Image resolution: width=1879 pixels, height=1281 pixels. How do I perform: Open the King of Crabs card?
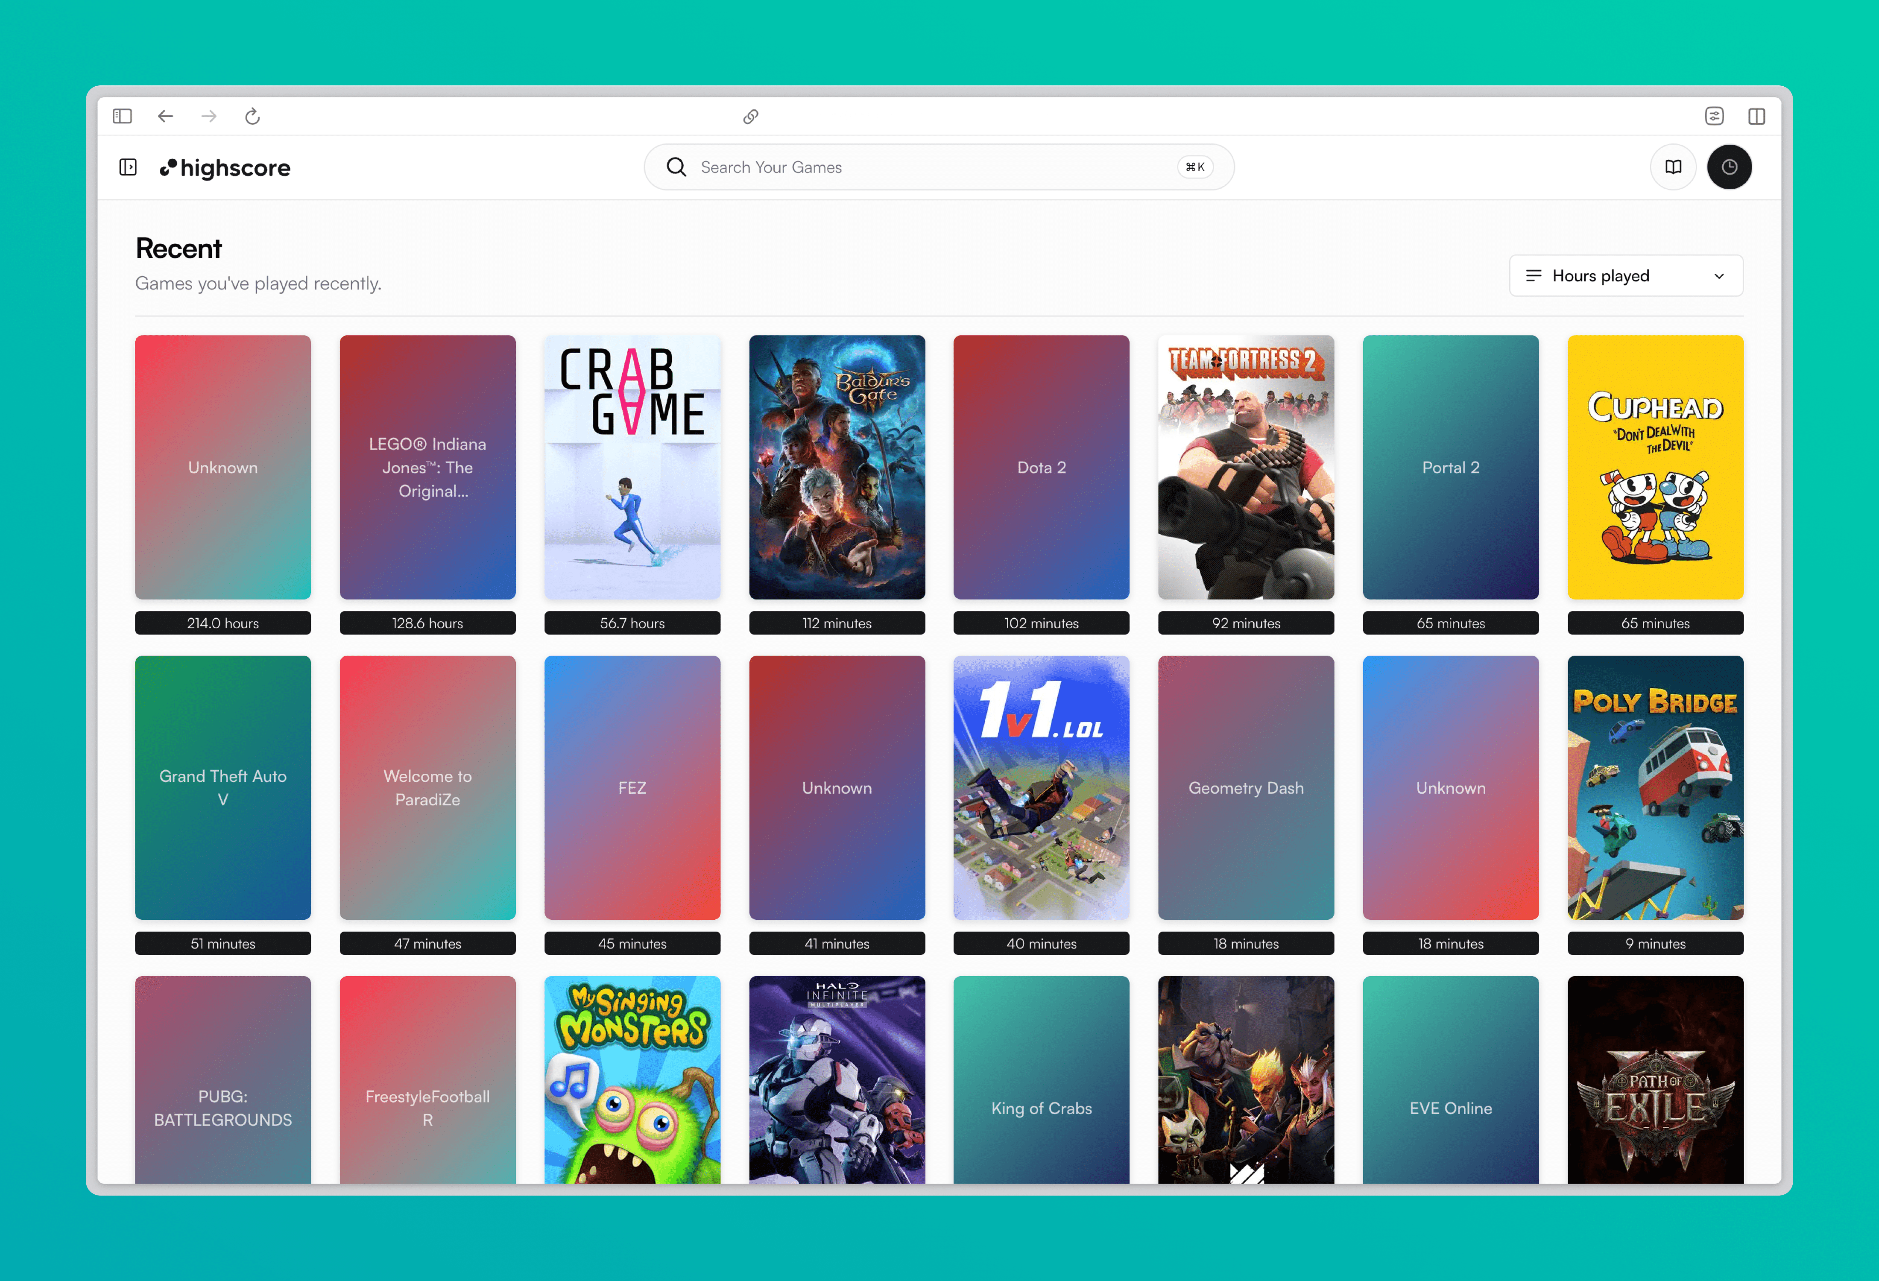(x=1042, y=1080)
